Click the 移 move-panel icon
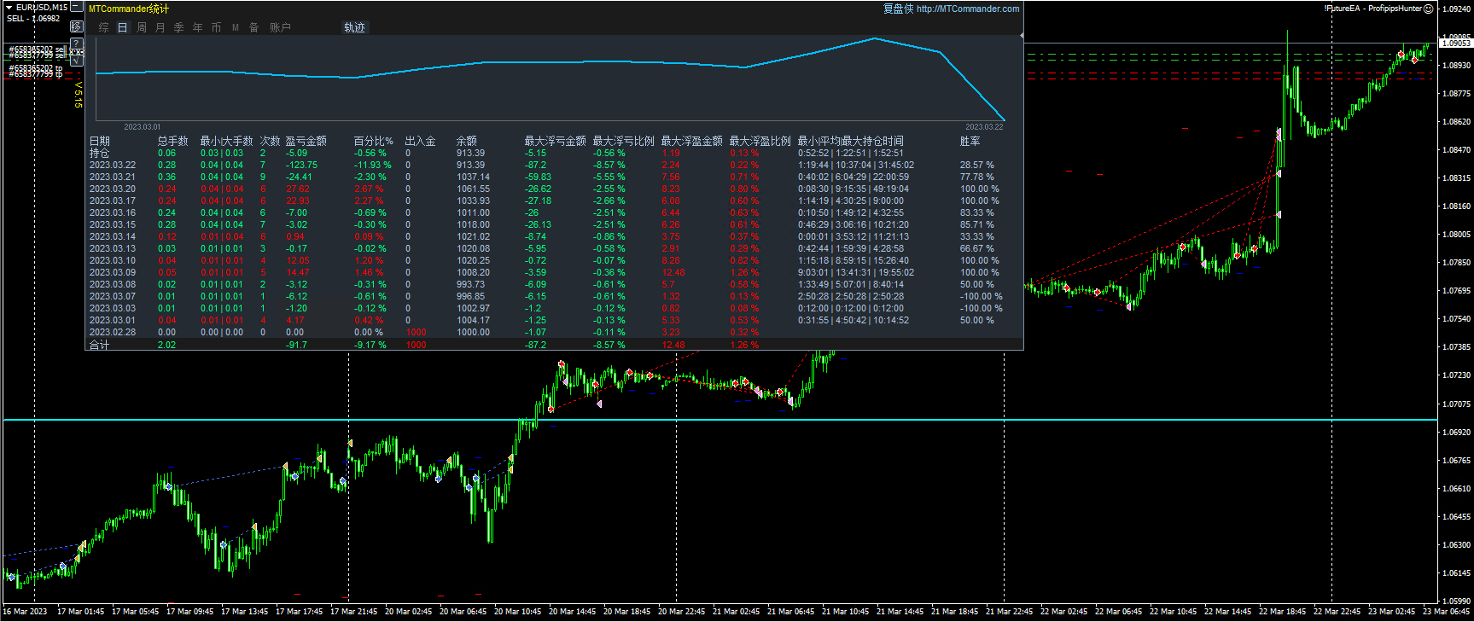 coord(76,26)
